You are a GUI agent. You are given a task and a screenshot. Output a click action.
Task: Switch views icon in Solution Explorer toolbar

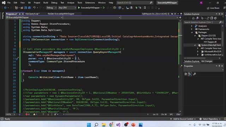[x=197, y=18]
